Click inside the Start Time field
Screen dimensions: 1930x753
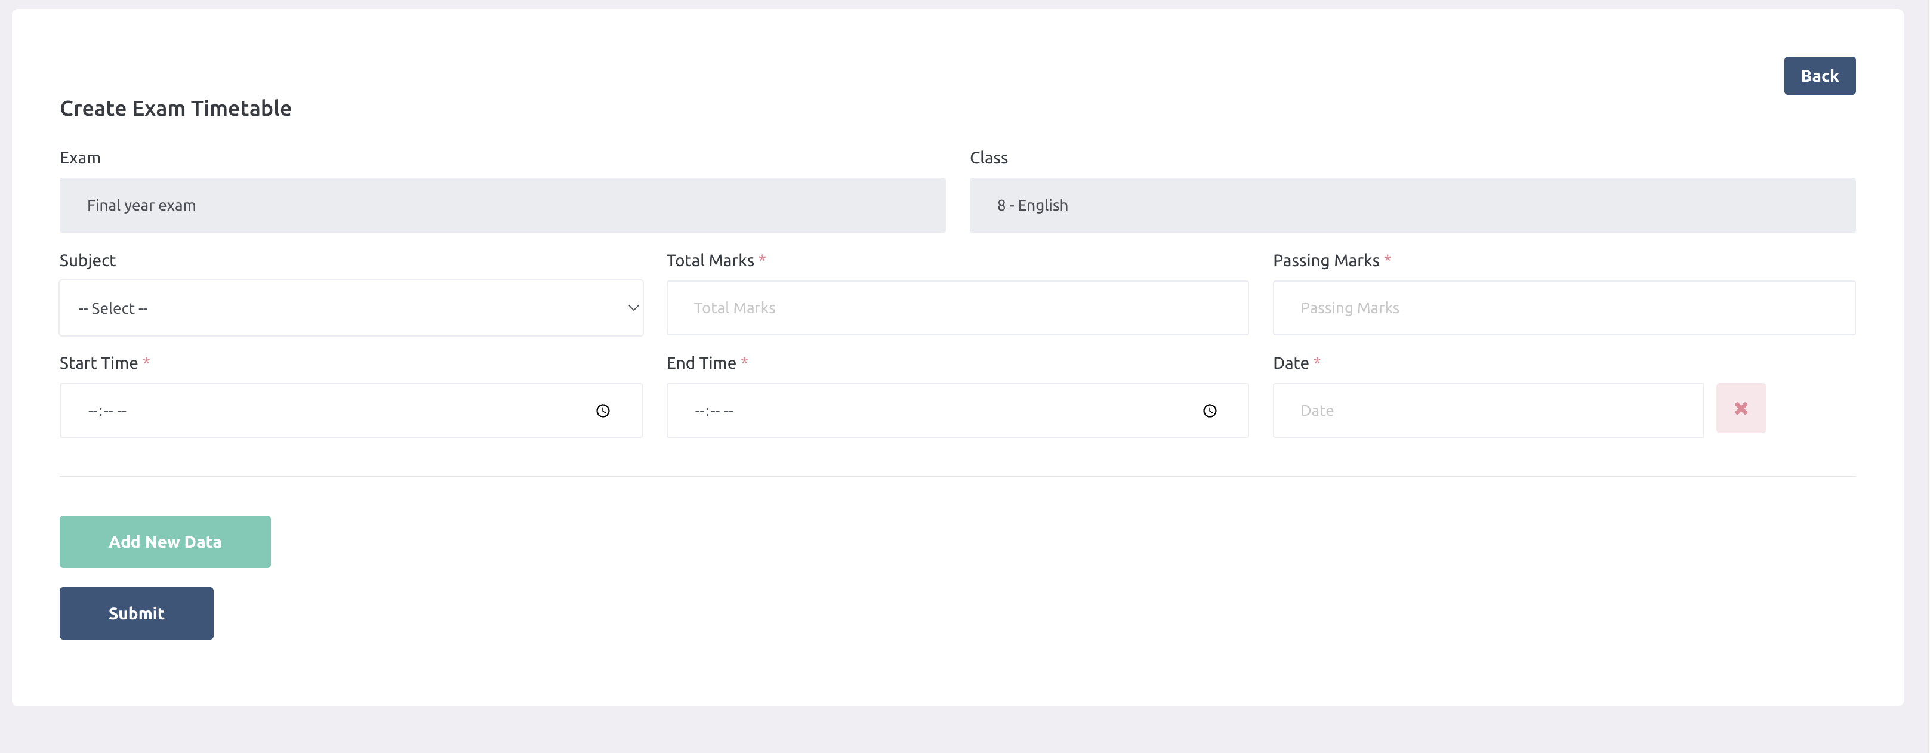coord(300,410)
